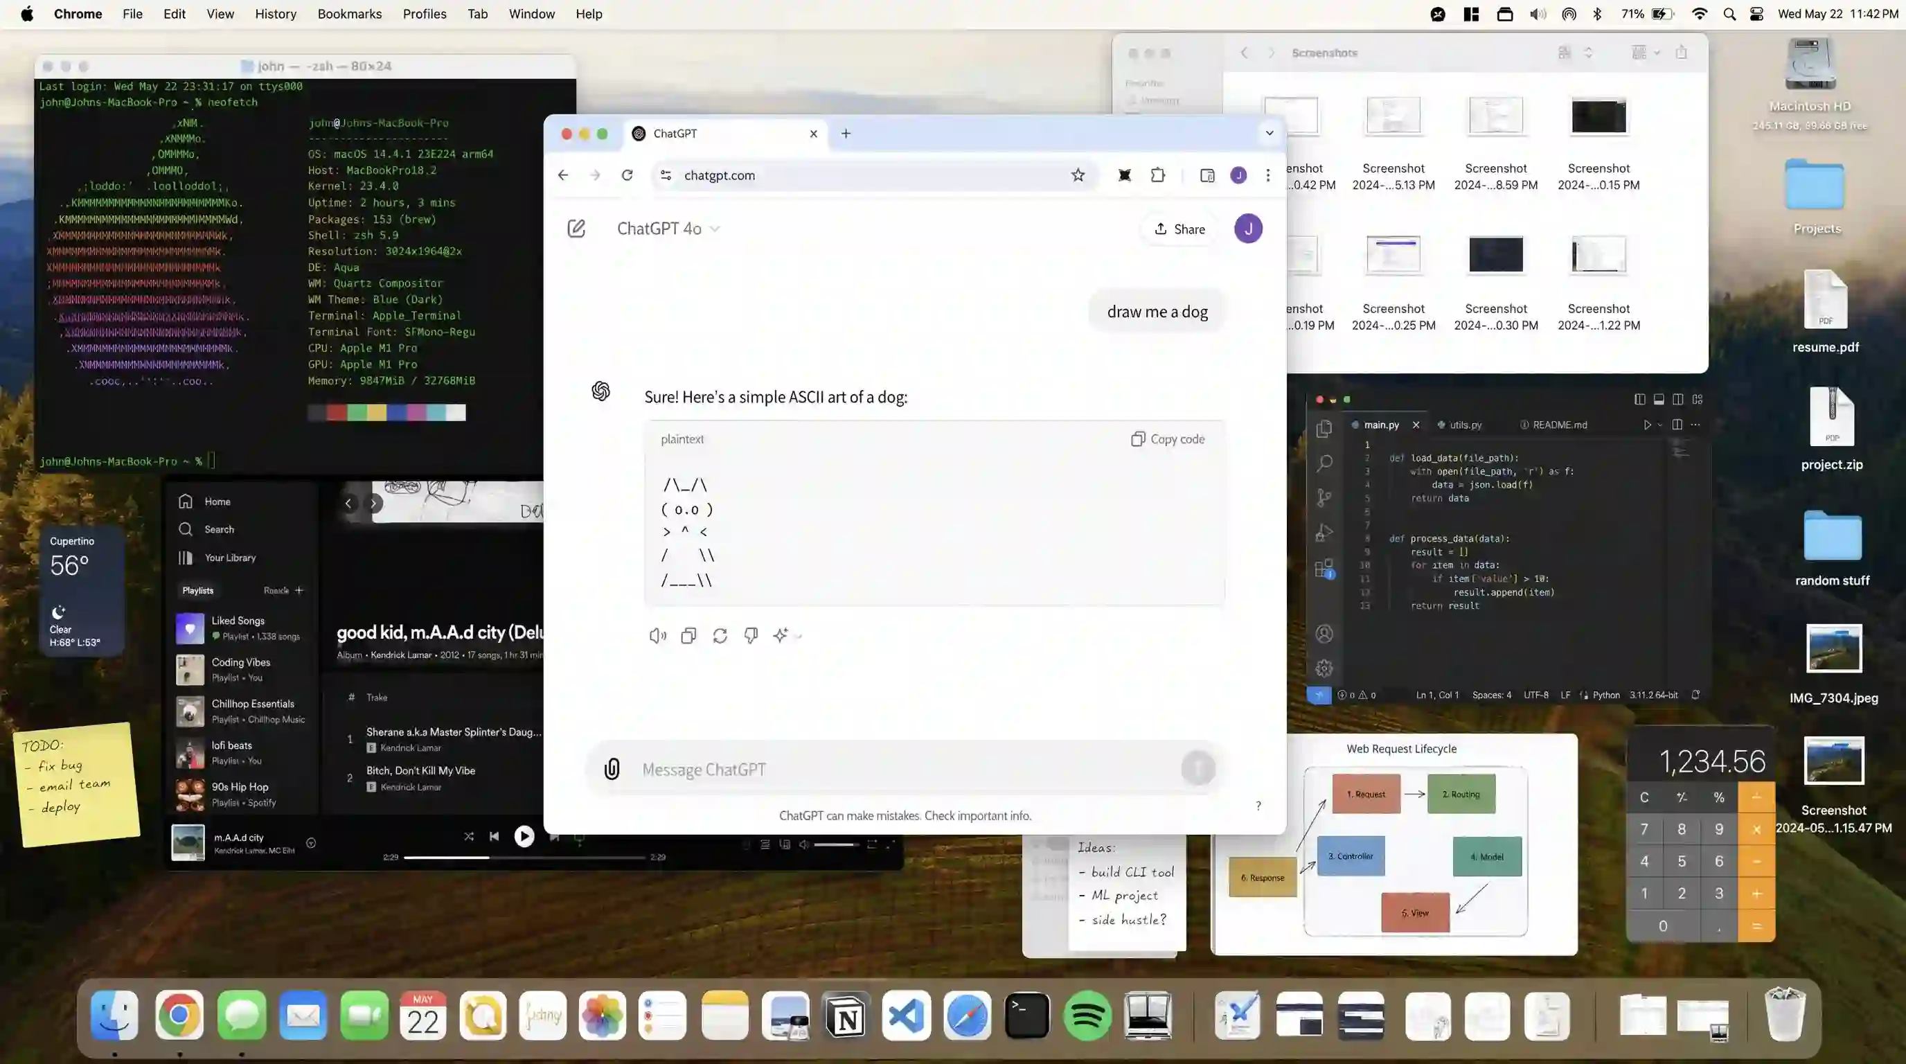Open the Bookmarks menu in menu bar
The height and width of the screenshot is (1064, 1906).
coord(349,14)
